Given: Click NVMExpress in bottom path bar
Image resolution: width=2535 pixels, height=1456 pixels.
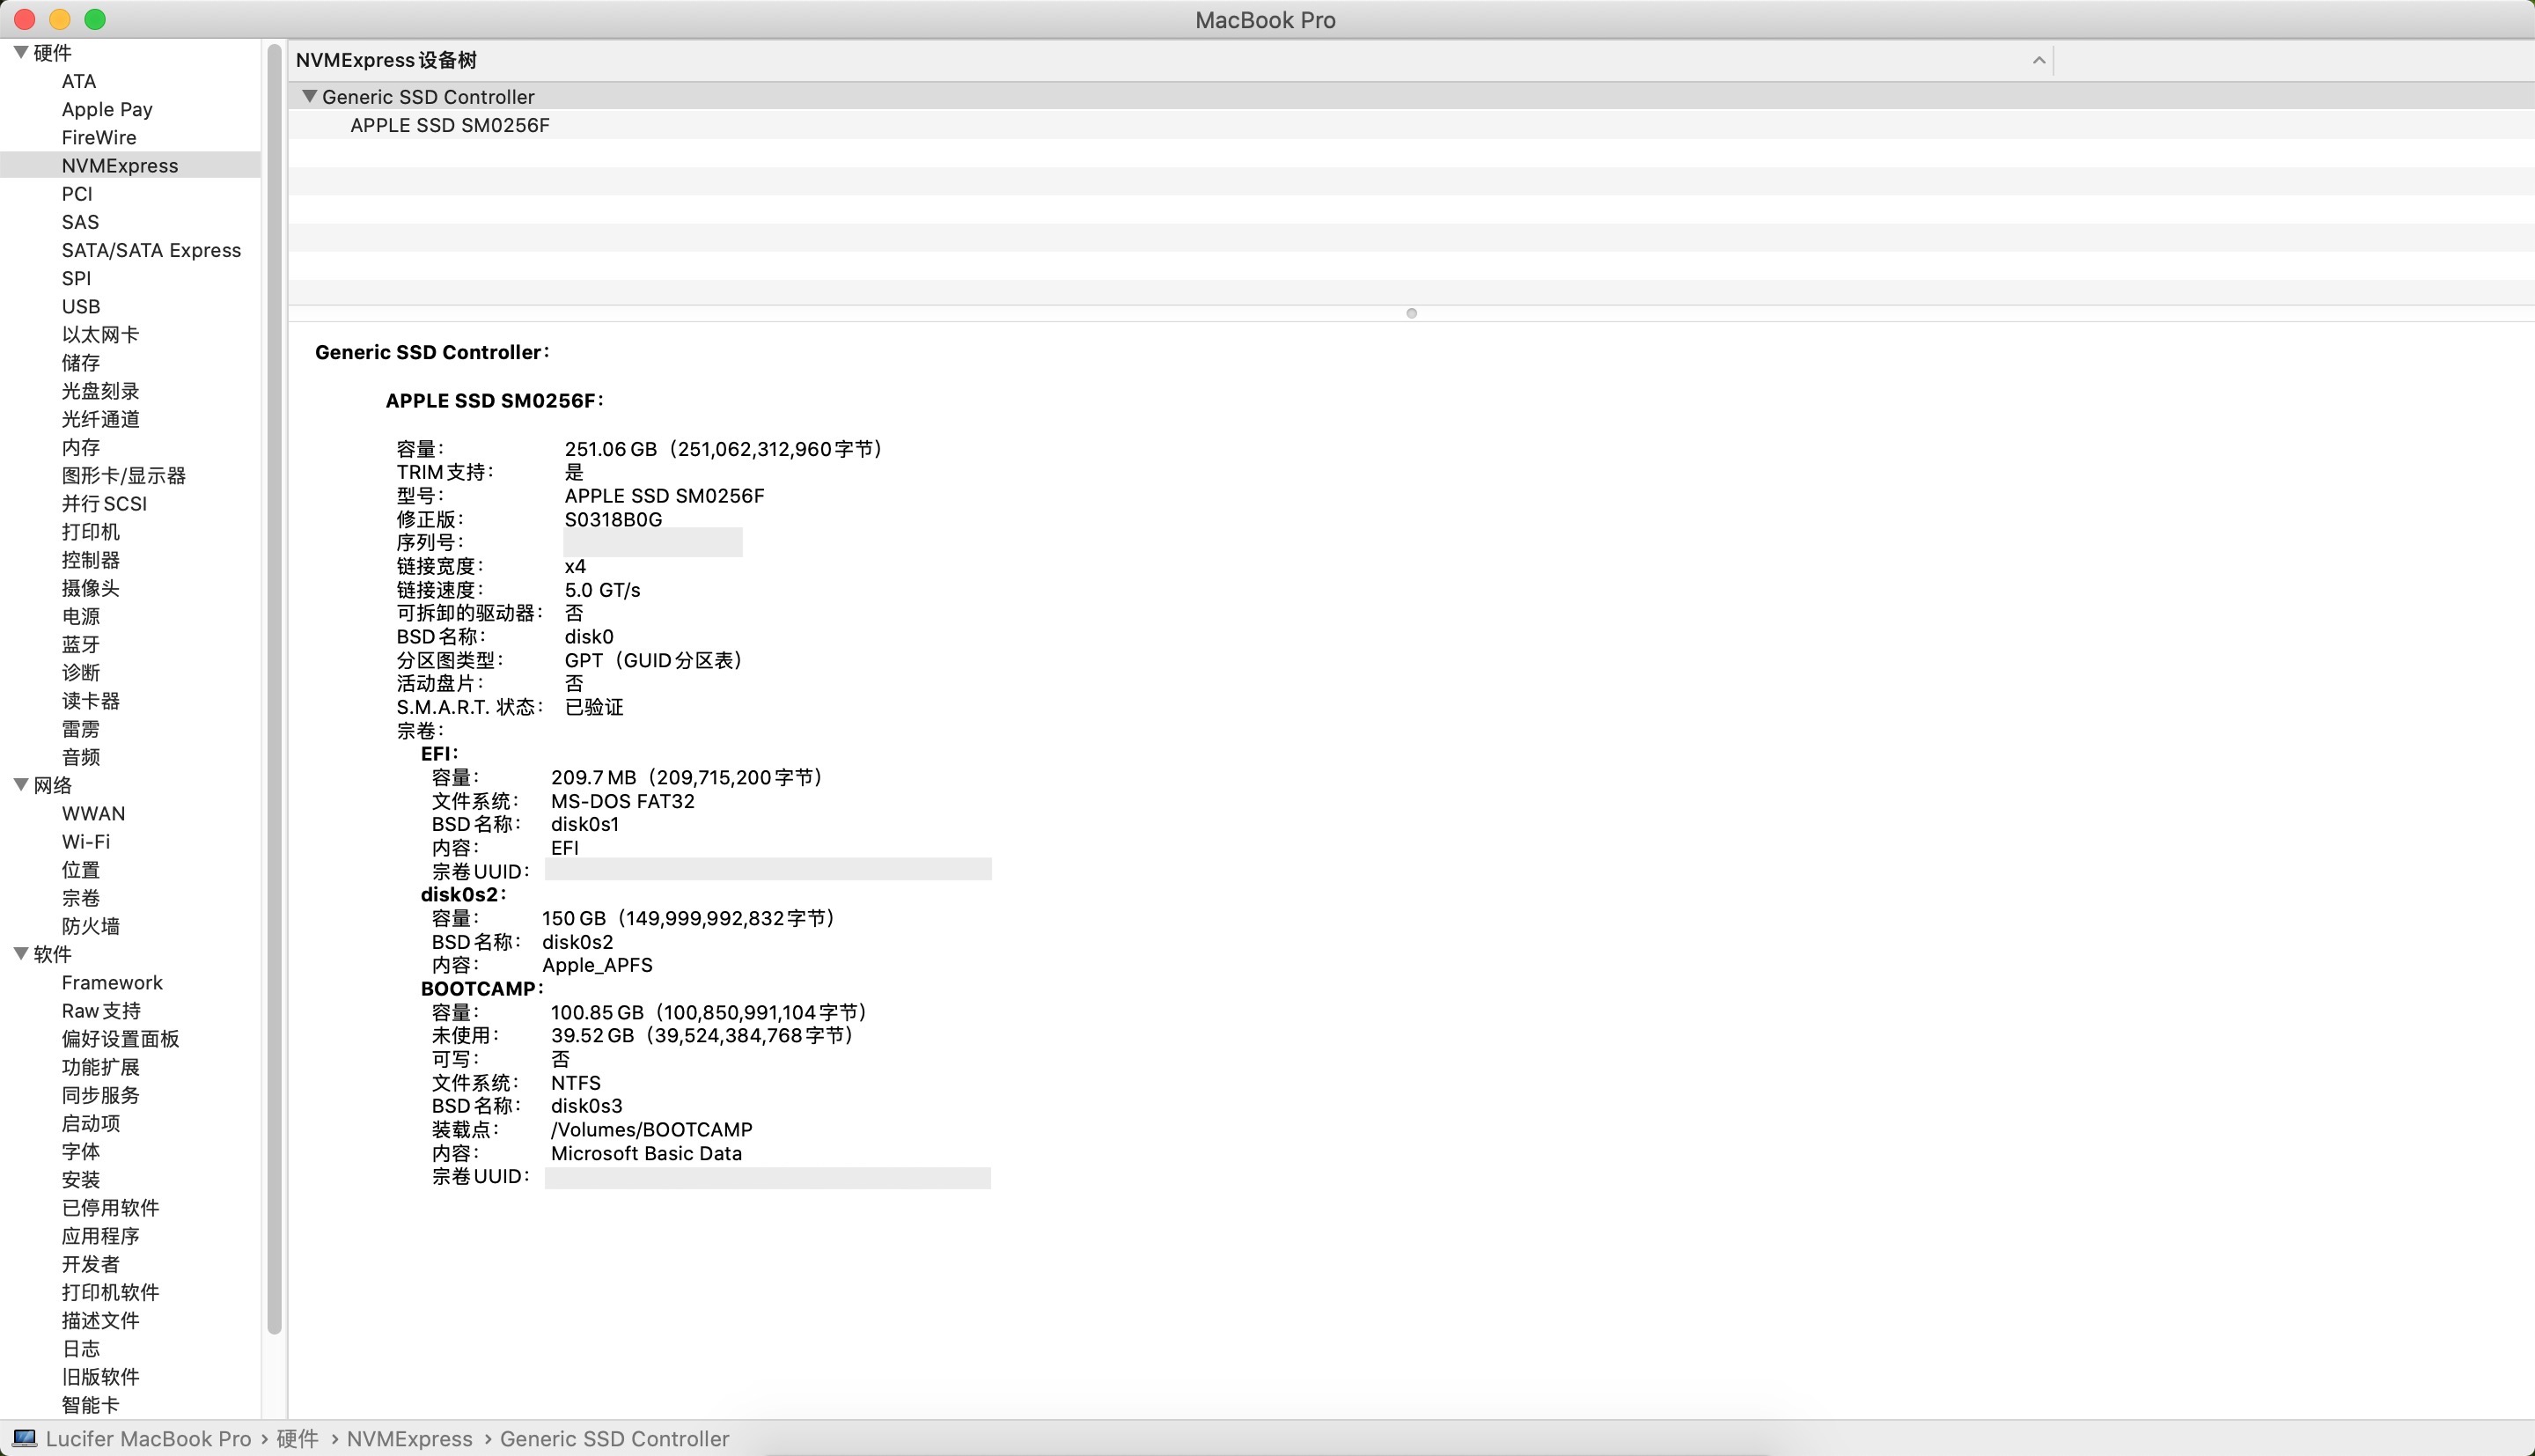Looking at the screenshot, I should coord(408,1438).
